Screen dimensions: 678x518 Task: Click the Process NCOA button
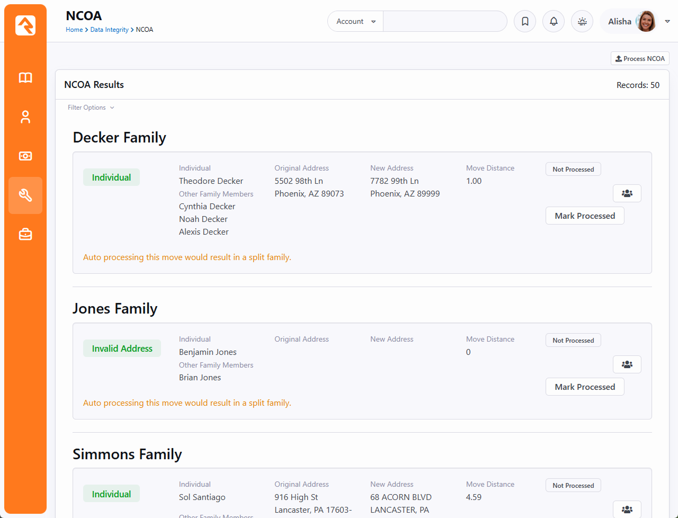pos(640,59)
